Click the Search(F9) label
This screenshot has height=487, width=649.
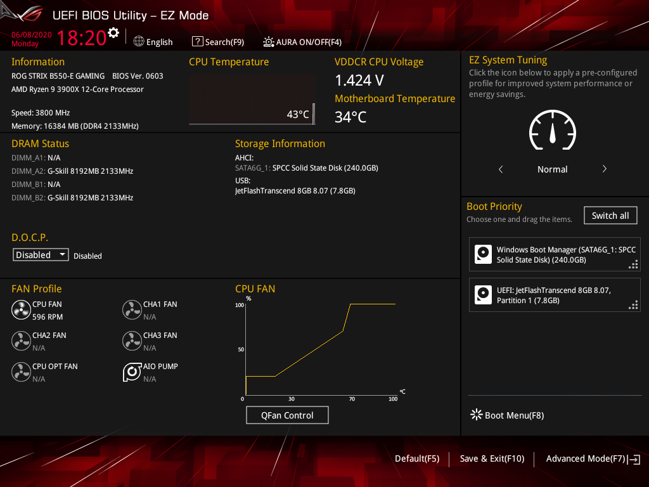(x=225, y=42)
